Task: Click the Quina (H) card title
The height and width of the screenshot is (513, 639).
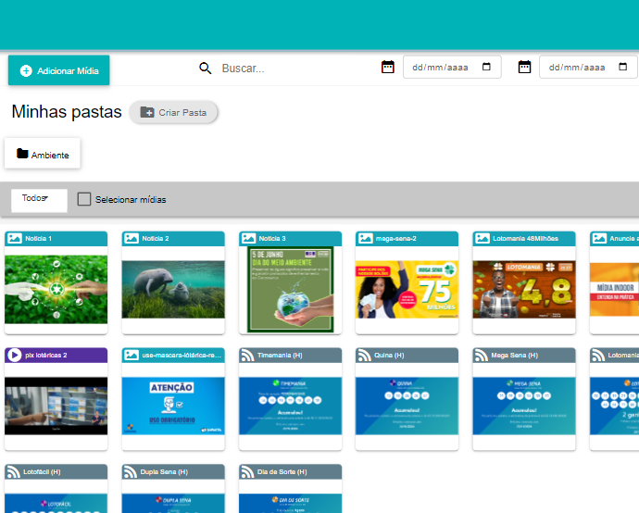Action: tap(389, 356)
